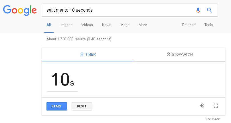Switch to Images results
This screenshot has height=123, width=231.
[66, 25]
